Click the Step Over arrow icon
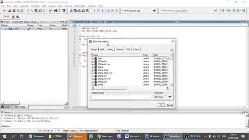249x140 pixels. (98, 10)
